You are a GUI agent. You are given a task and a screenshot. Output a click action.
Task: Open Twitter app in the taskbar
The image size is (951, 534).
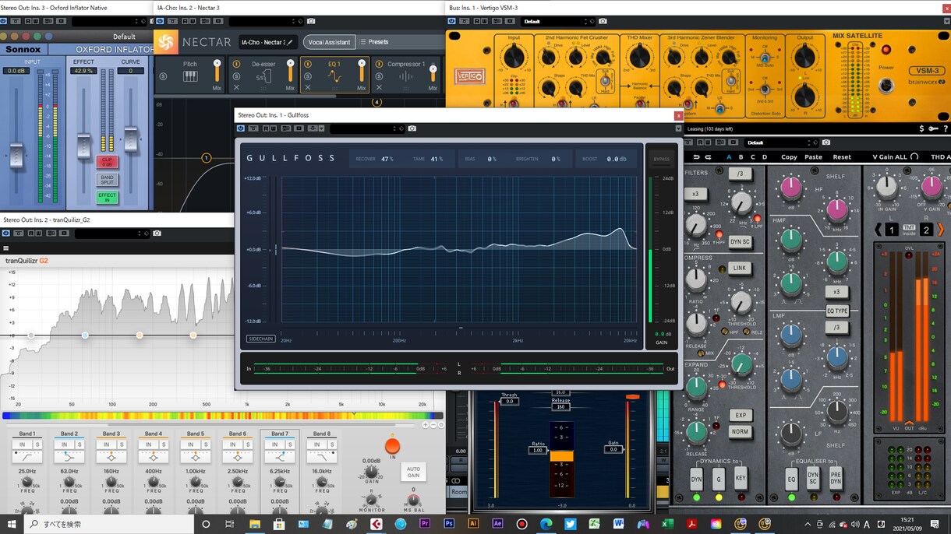click(570, 524)
